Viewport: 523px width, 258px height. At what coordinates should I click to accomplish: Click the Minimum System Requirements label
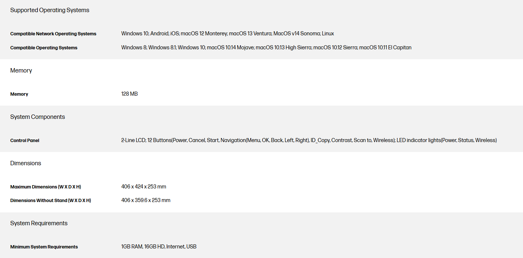[x=44, y=247]
